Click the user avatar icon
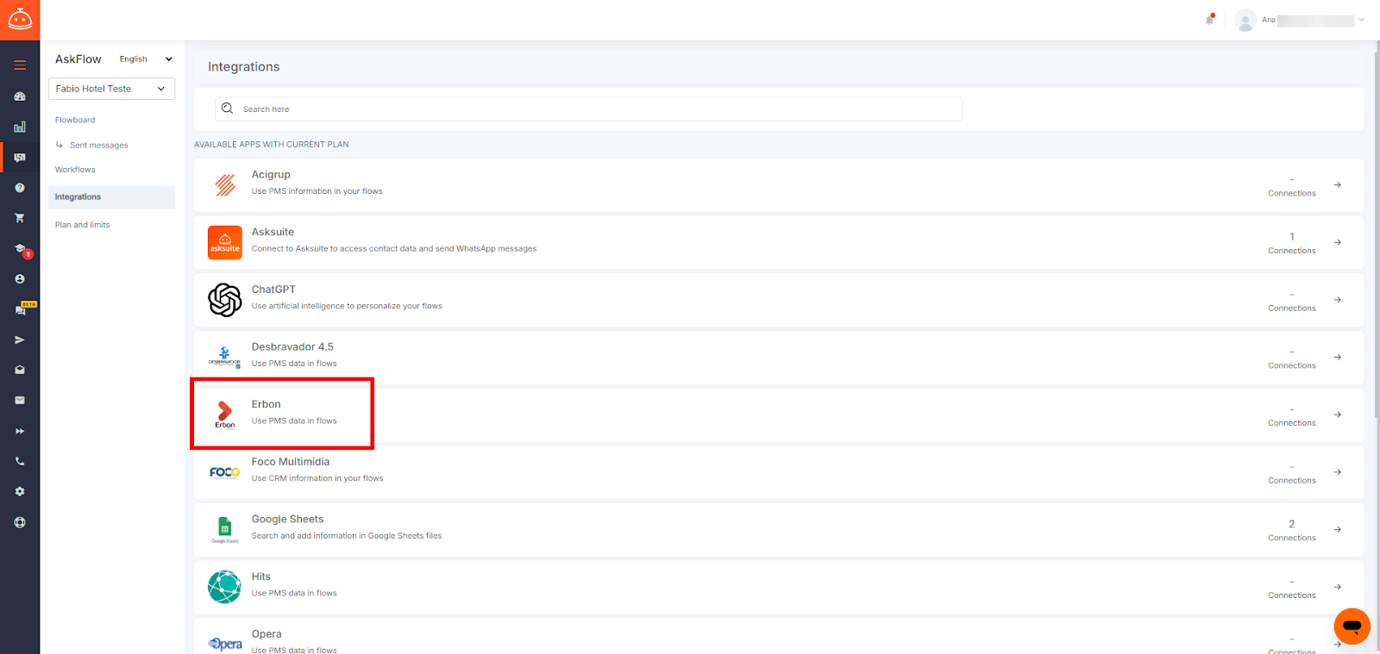 (1245, 20)
